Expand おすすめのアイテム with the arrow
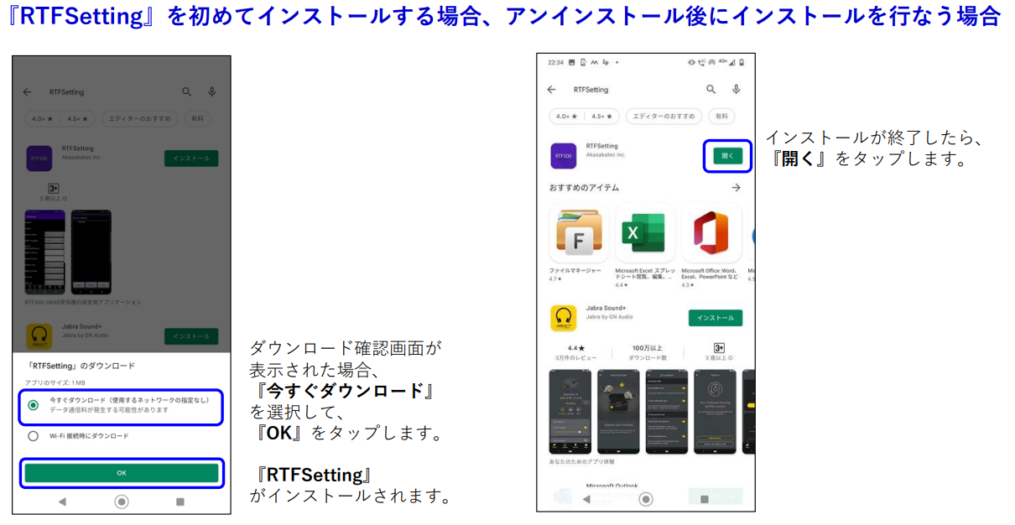The image size is (1015, 525). [736, 188]
